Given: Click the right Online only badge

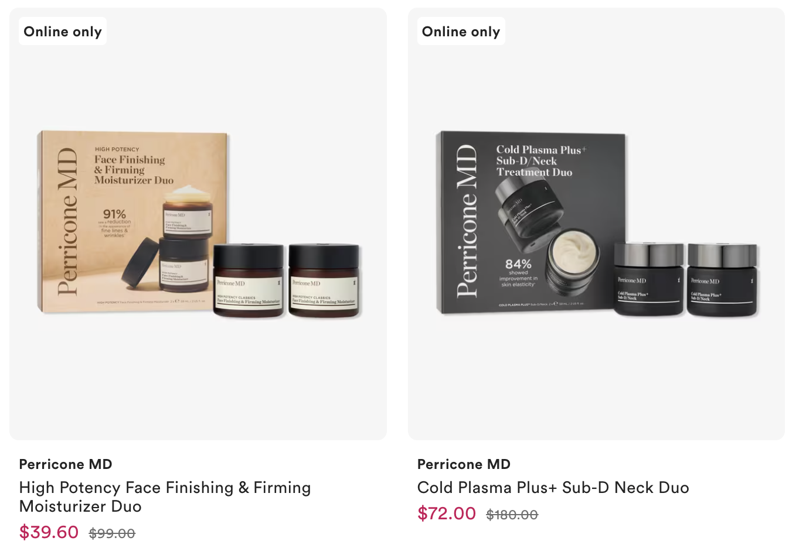Looking at the screenshot, I should [461, 32].
